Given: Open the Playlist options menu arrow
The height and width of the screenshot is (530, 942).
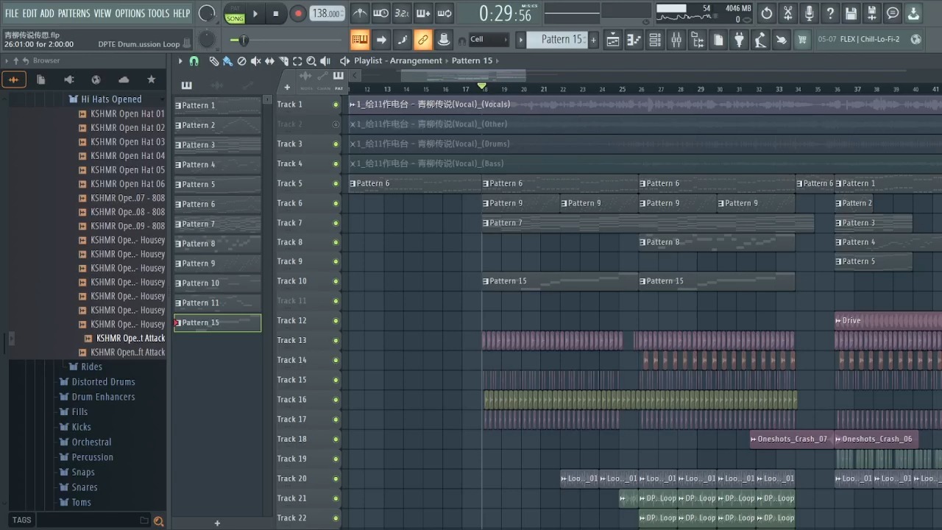Looking at the screenshot, I should [x=180, y=61].
